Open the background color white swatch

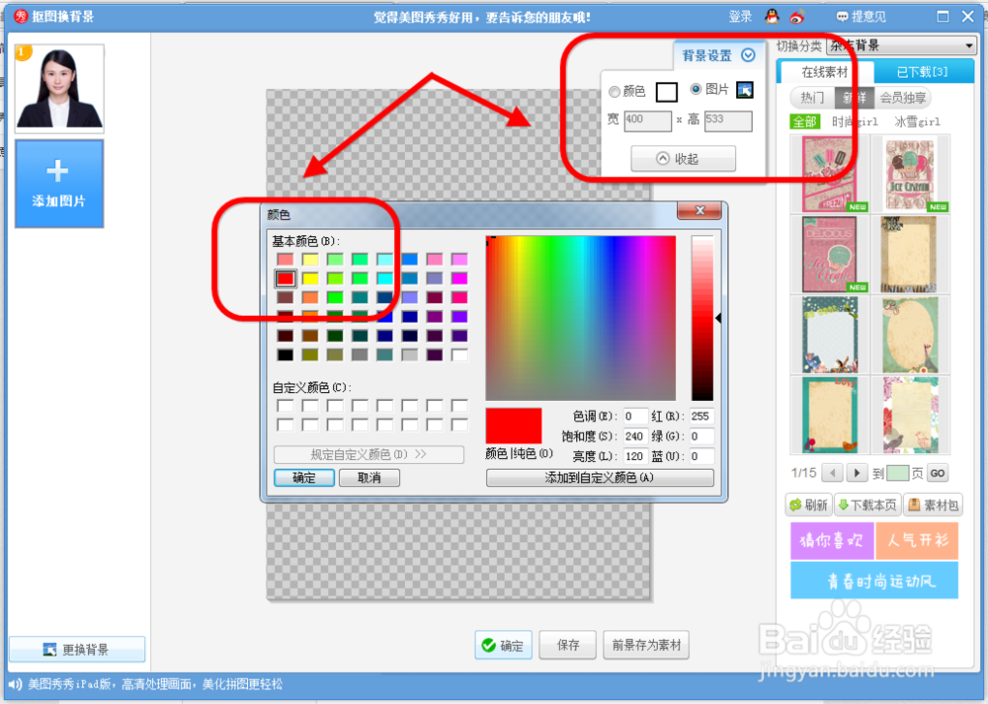point(666,92)
